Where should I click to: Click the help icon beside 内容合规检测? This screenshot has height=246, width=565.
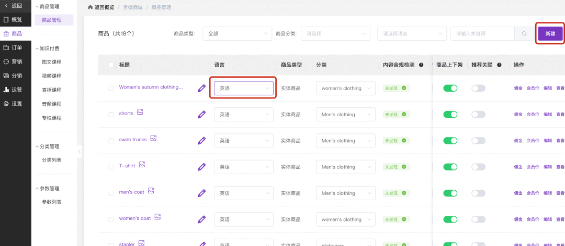click(x=421, y=65)
